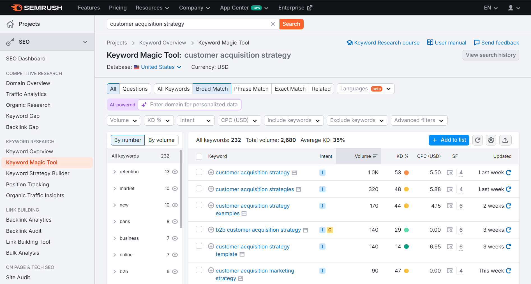The image size is (531, 284).
Task: Click the Add to list button
Action: [449, 140]
